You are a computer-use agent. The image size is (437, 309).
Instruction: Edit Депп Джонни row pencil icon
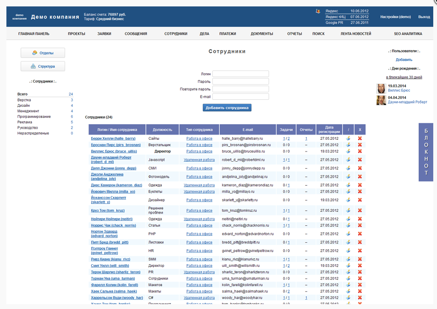tap(348, 168)
